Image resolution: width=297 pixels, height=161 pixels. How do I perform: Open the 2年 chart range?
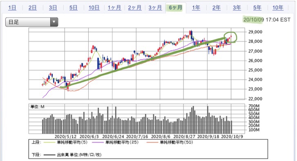[x=216, y=8]
